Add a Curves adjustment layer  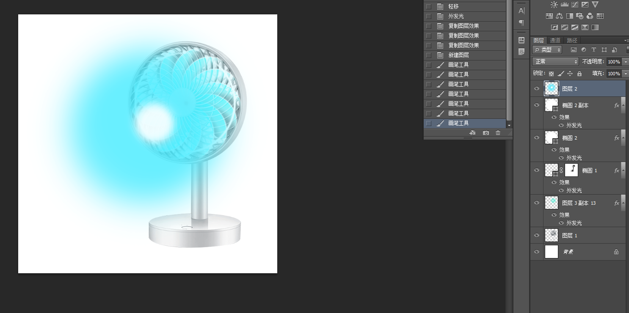tap(574, 5)
